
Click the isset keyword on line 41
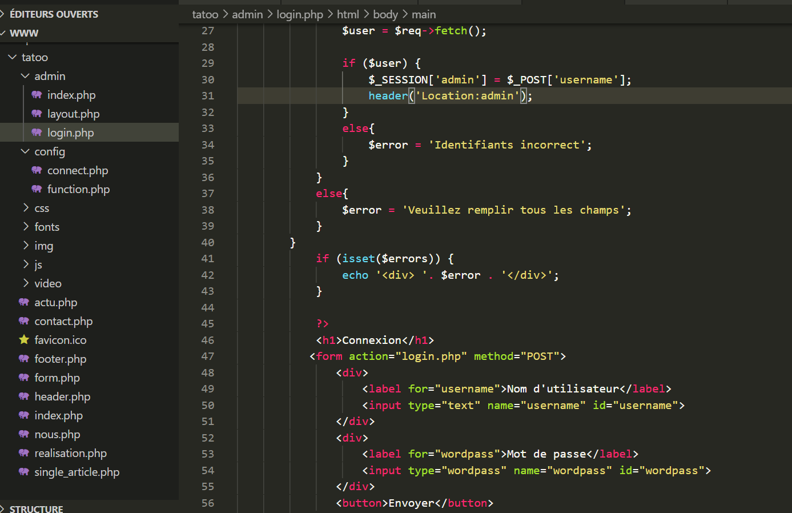pyautogui.click(x=359, y=259)
